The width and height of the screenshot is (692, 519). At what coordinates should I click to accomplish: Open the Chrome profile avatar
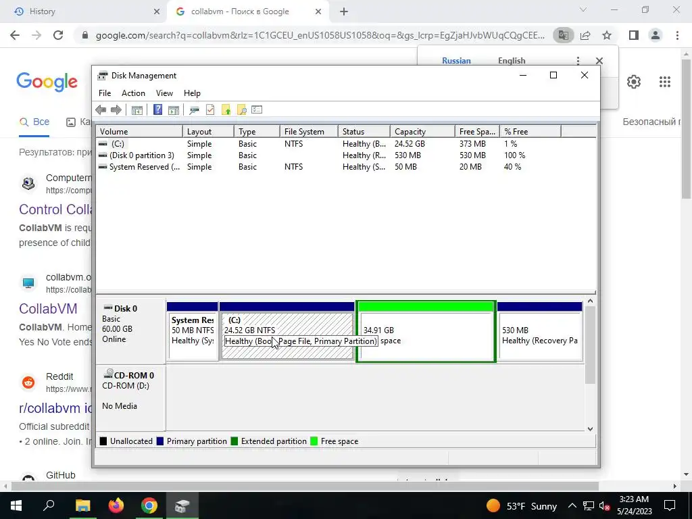(656, 35)
